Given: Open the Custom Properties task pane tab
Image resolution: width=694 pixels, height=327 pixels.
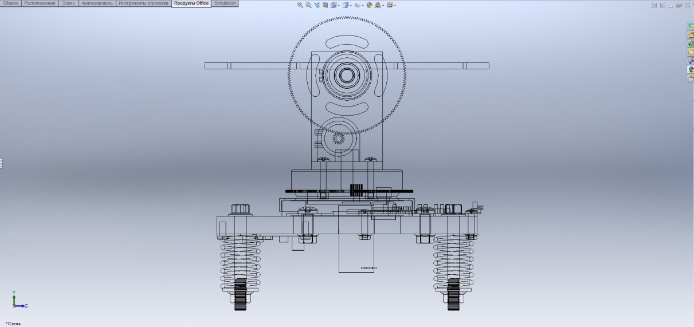Looking at the screenshot, I should pos(691,78).
